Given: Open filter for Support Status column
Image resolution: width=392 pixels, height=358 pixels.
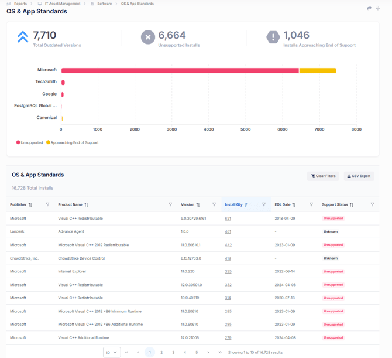Looking at the screenshot, I should click(x=372, y=204).
